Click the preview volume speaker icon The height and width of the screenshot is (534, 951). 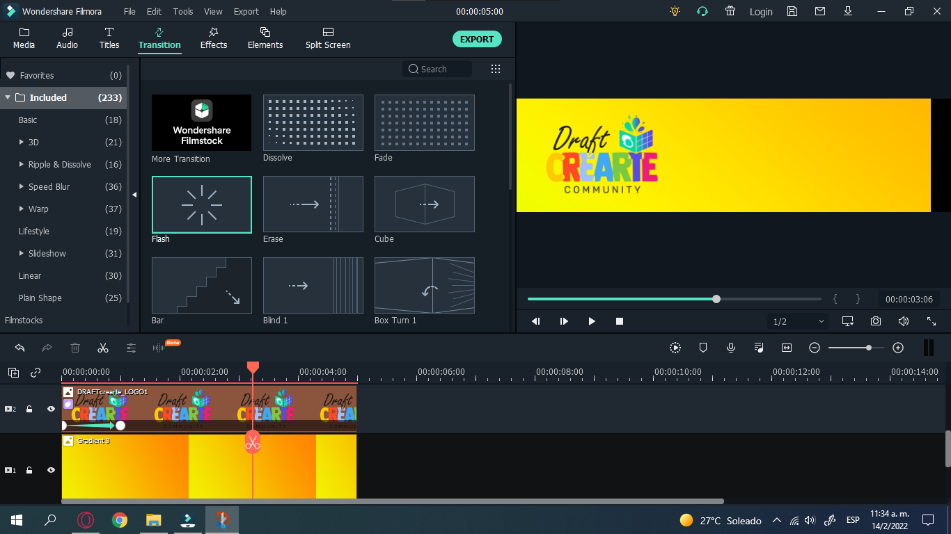click(x=904, y=321)
